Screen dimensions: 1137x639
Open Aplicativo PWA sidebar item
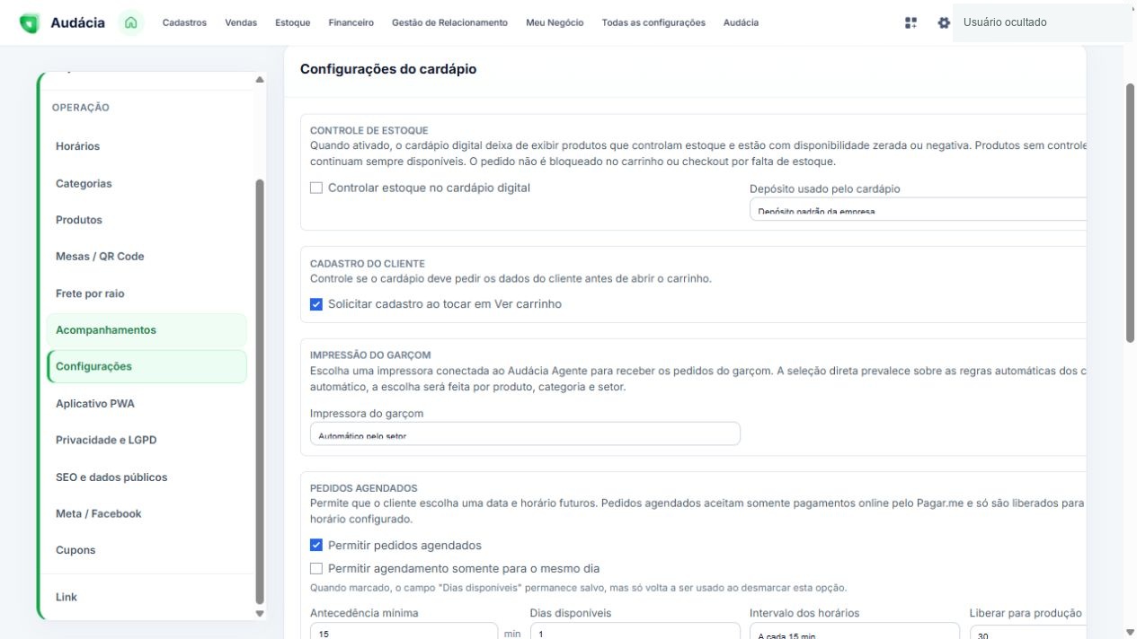click(147, 404)
